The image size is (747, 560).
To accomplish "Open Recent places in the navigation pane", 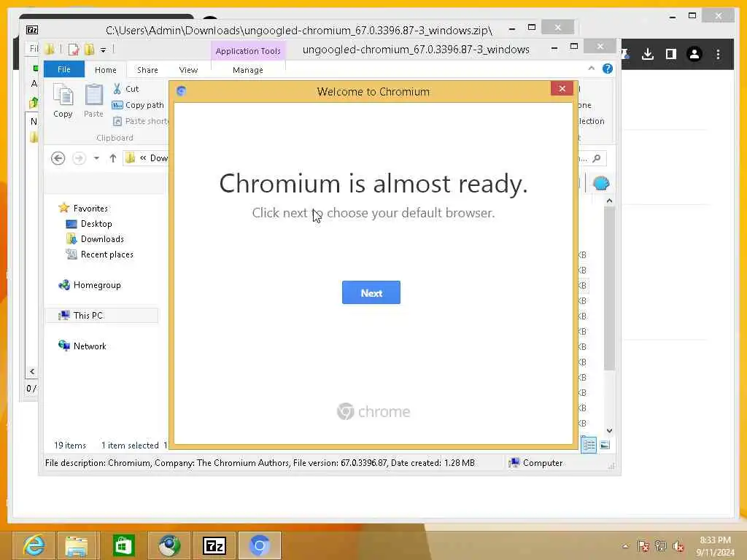I will 99,254.
